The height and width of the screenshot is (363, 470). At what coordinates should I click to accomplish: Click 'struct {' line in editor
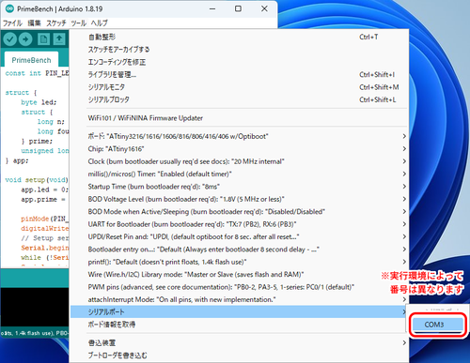click(21, 93)
